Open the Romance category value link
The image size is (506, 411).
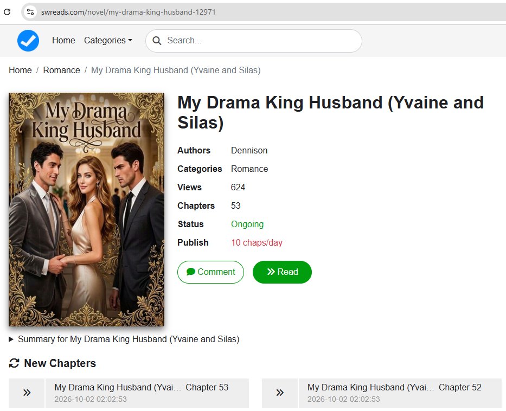tap(249, 169)
